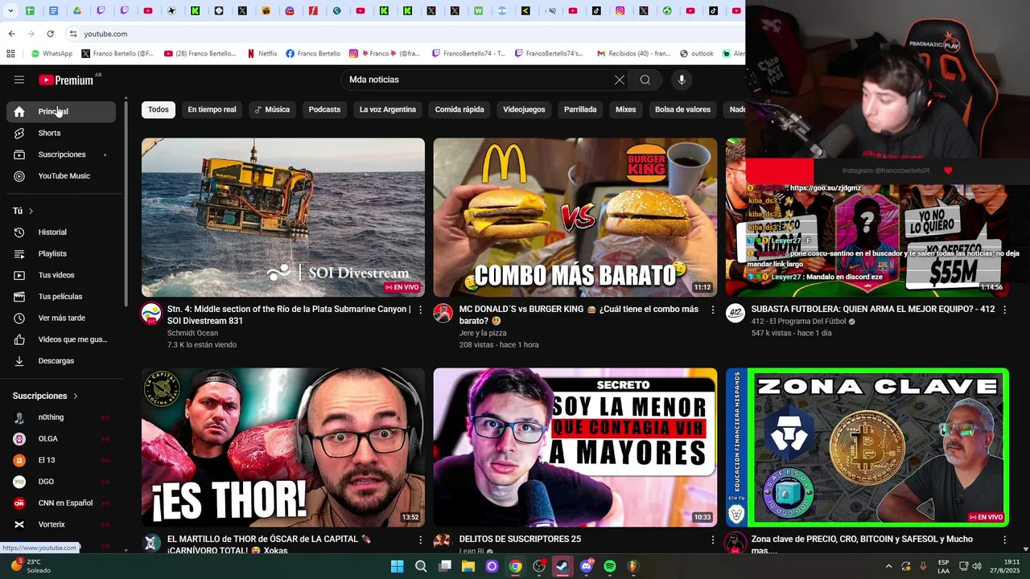
Task: Click the search magnifier button
Action: [x=645, y=80]
